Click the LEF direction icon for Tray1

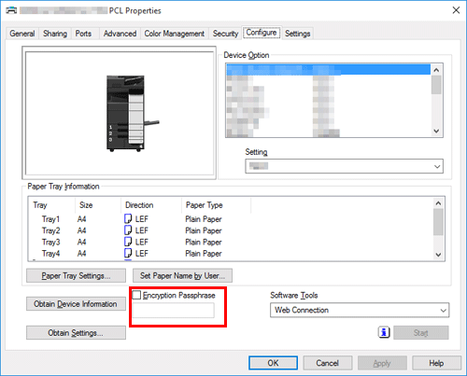pyautogui.click(x=128, y=219)
